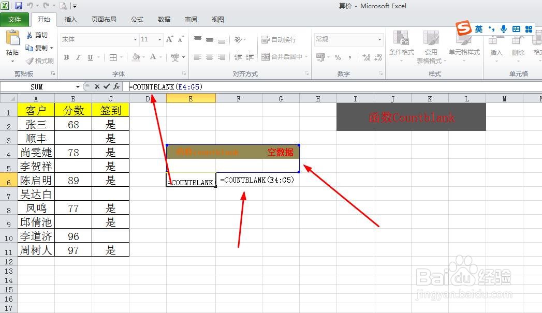Click Insert cells (插入) button
The width and height of the screenshot is (542, 313).
(496, 46)
